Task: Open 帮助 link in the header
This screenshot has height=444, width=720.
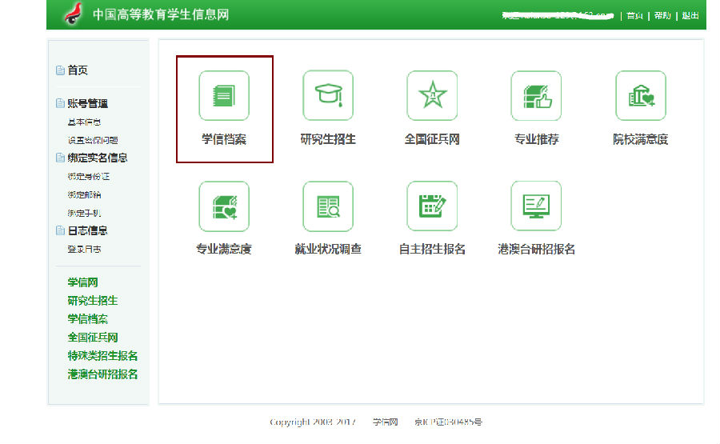Action: pos(662,15)
